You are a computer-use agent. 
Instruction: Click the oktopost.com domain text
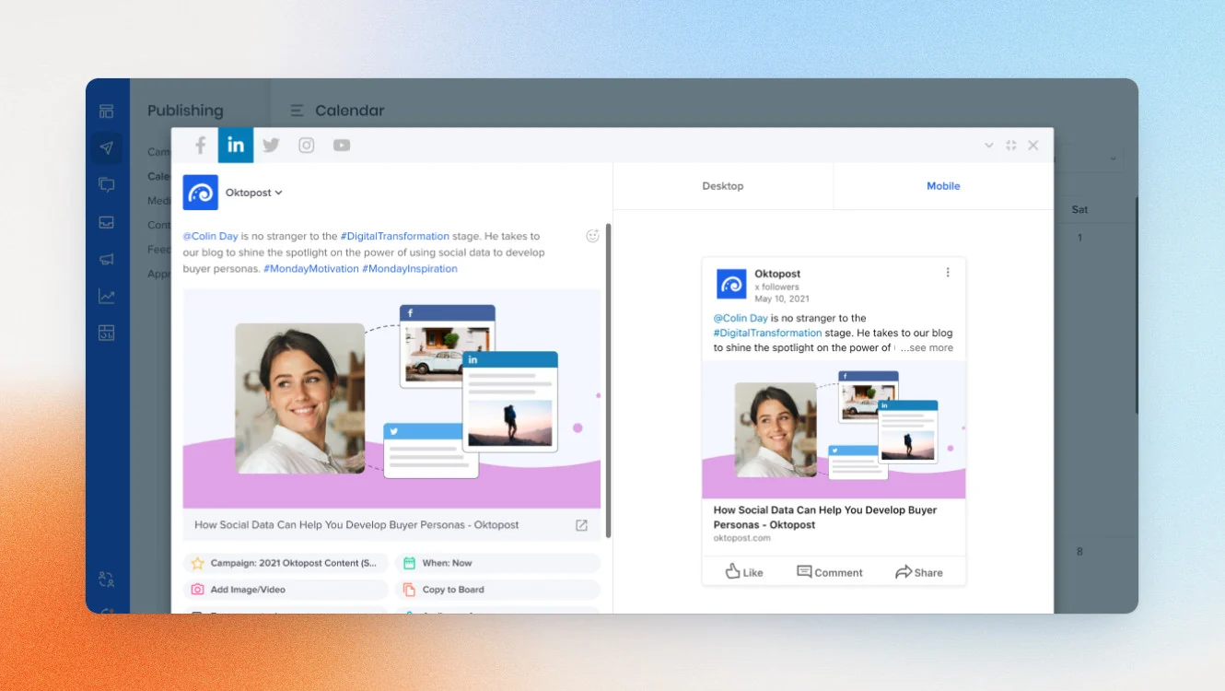(741, 538)
